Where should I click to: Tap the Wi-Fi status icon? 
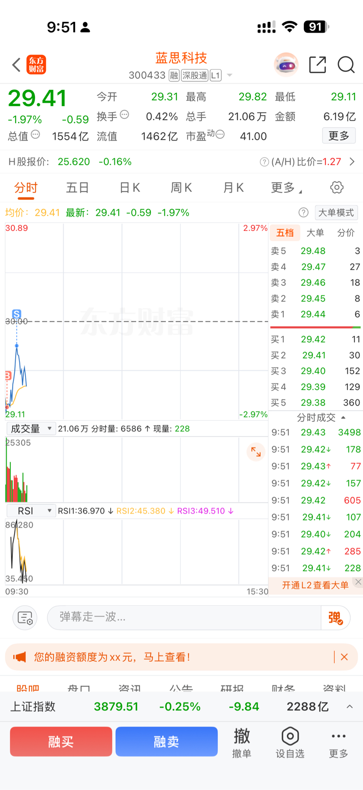pyautogui.click(x=289, y=27)
